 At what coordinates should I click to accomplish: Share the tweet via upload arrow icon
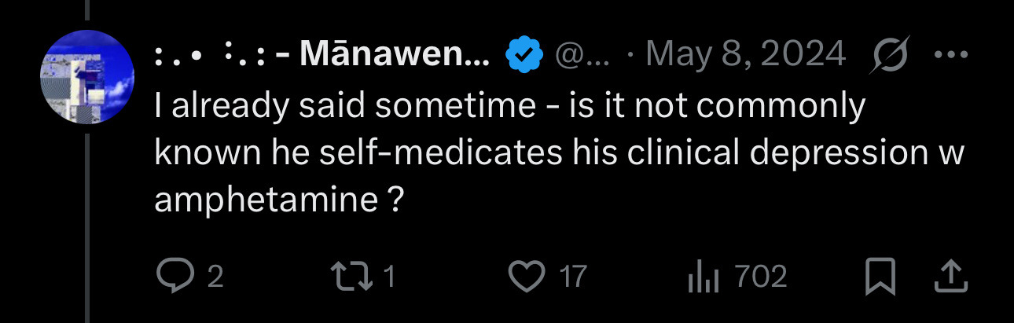click(x=949, y=275)
